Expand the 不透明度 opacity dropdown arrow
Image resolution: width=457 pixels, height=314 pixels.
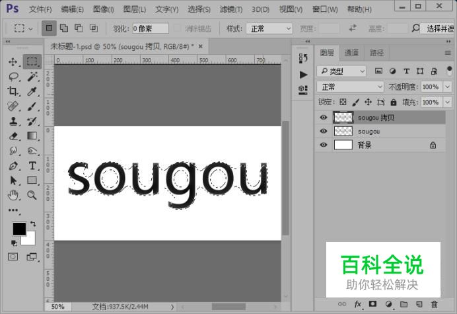(447, 87)
